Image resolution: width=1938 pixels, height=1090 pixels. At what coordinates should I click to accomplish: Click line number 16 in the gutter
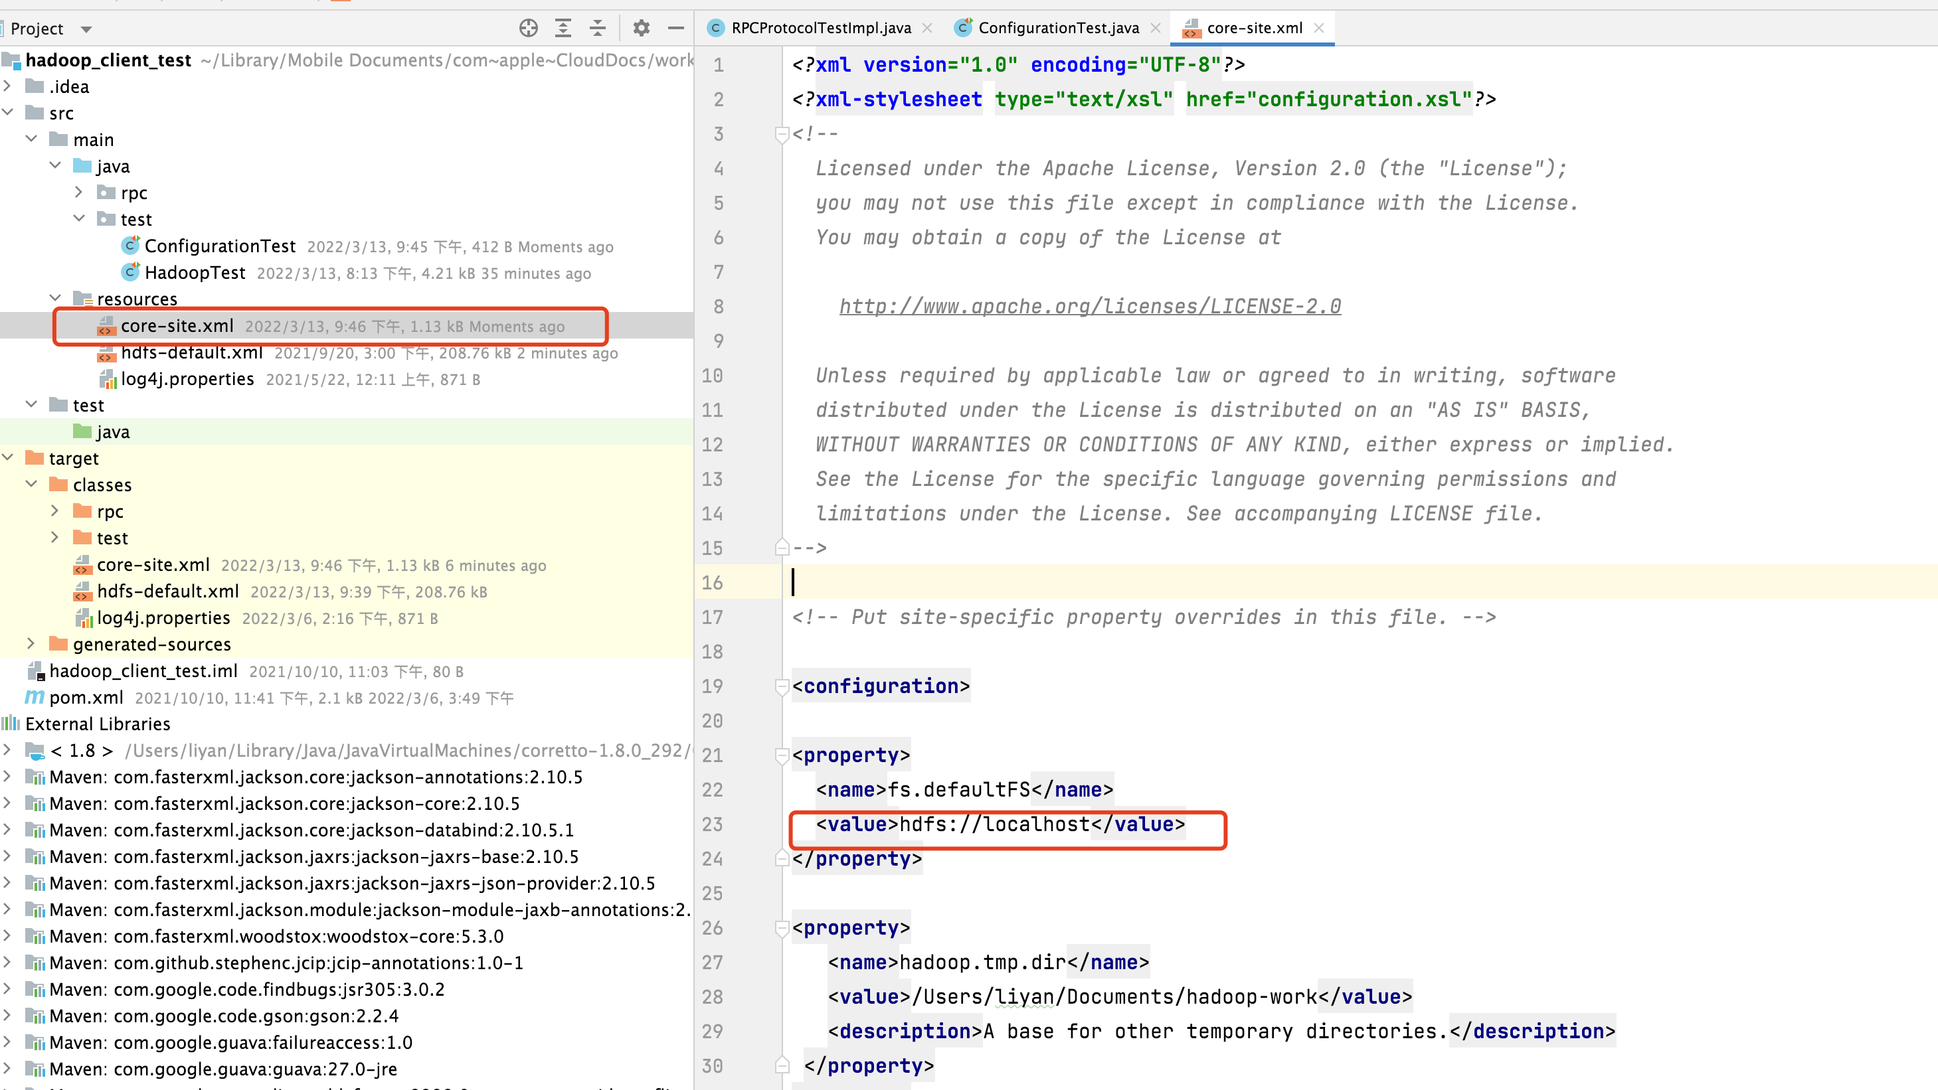(x=712, y=583)
